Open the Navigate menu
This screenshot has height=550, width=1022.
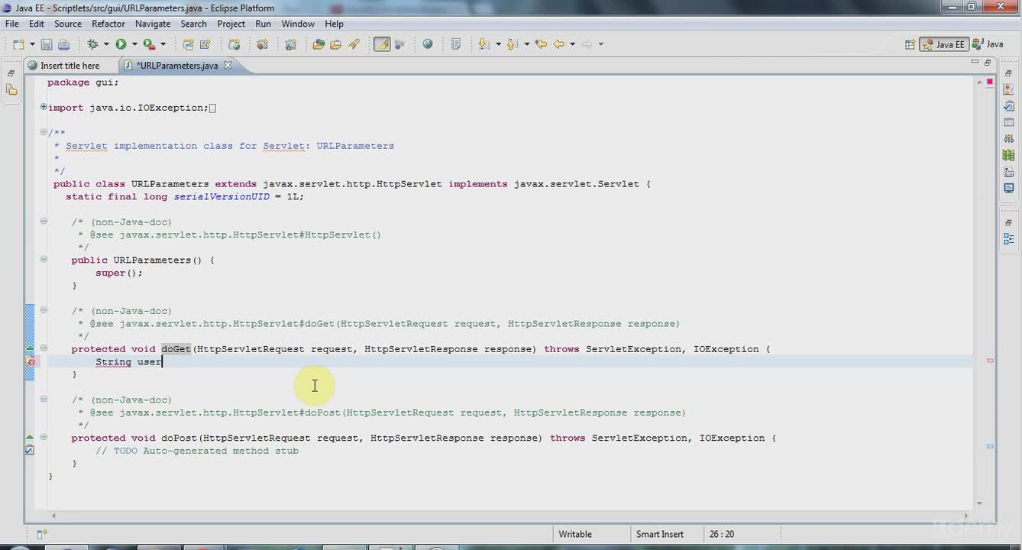pyautogui.click(x=153, y=24)
